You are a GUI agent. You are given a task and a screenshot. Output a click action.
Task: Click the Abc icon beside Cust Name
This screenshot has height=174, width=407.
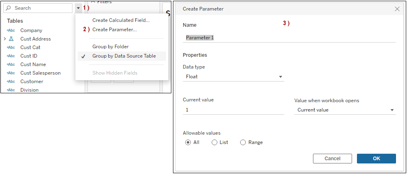[11, 64]
